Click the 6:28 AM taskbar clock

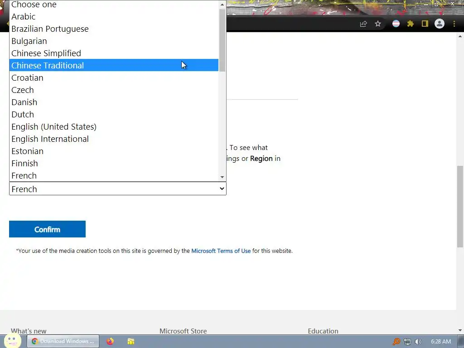point(441,342)
